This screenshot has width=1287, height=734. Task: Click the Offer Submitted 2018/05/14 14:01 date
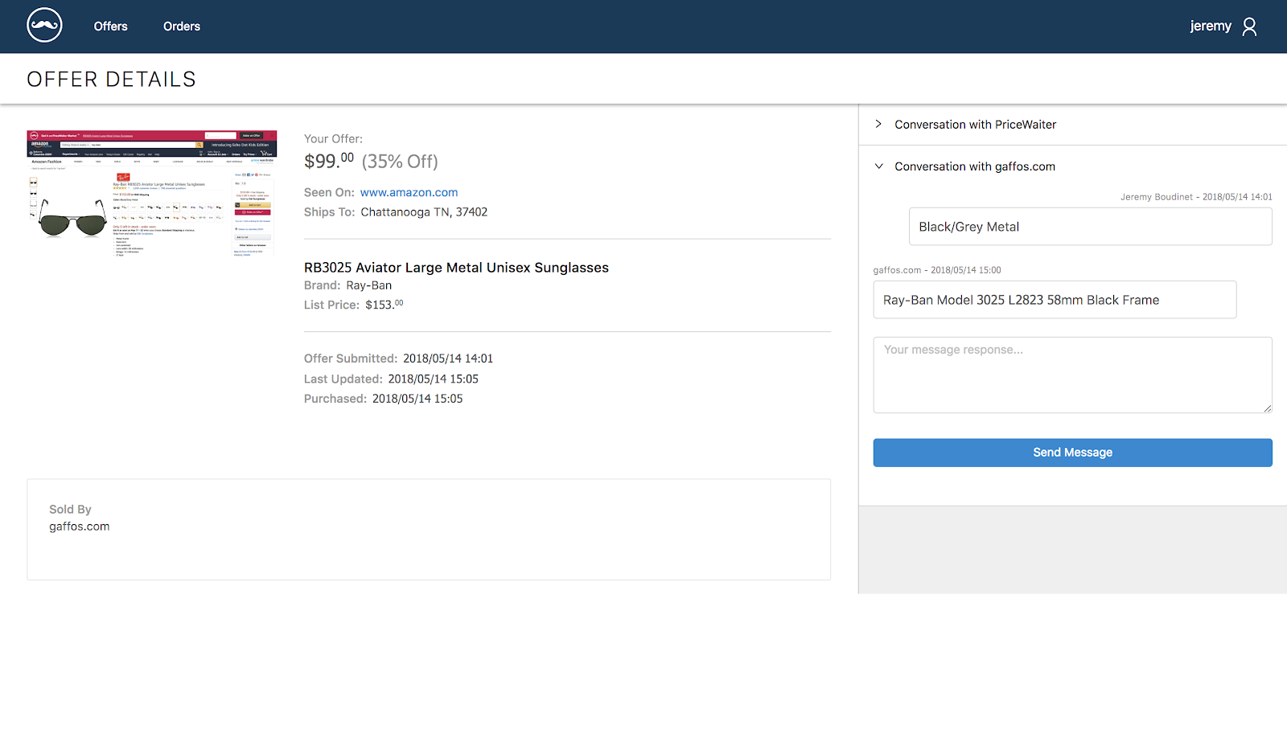click(448, 359)
